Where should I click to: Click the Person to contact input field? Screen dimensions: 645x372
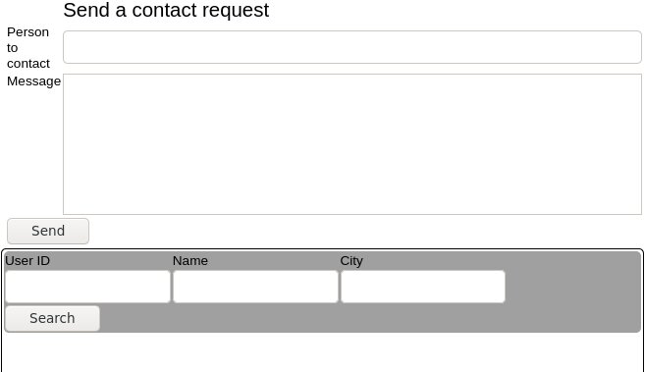352,47
